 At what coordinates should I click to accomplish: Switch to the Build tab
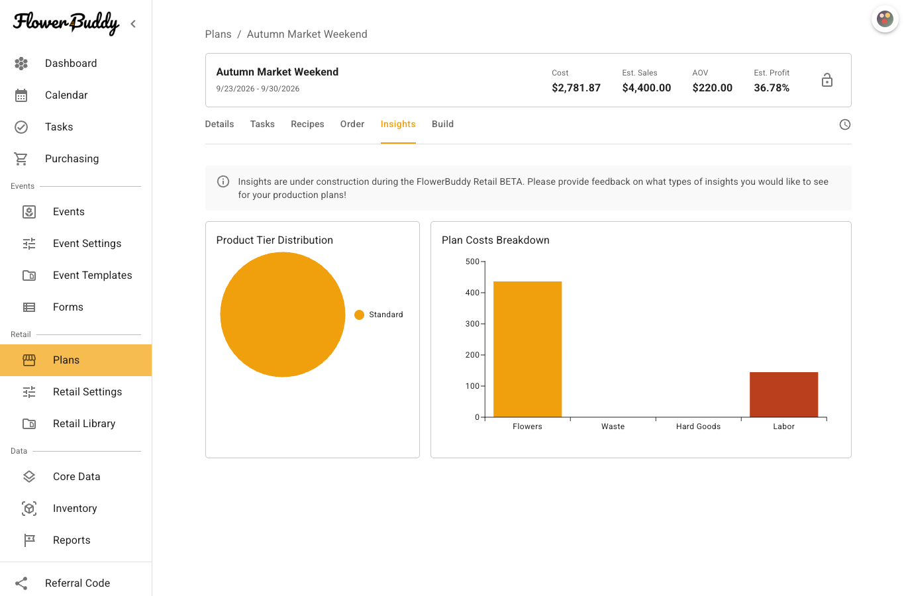[442, 124]
